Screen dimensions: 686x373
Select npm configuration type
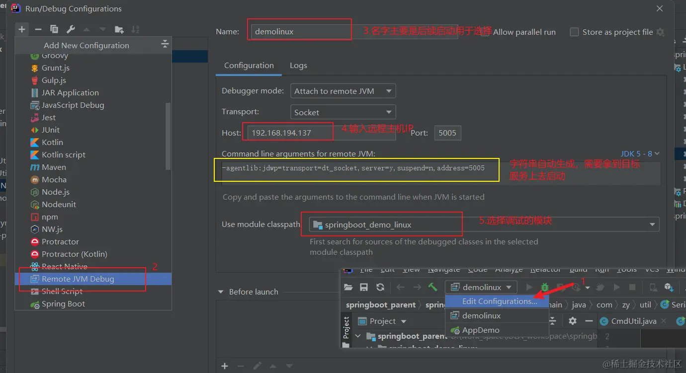(x=93, y=217)
